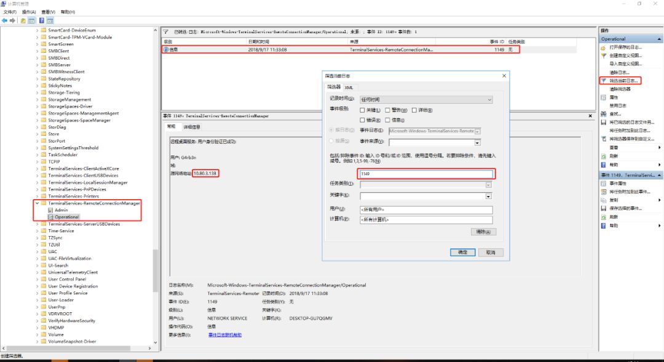Click the 事件属性 icon in actions pane

[604, 184]
